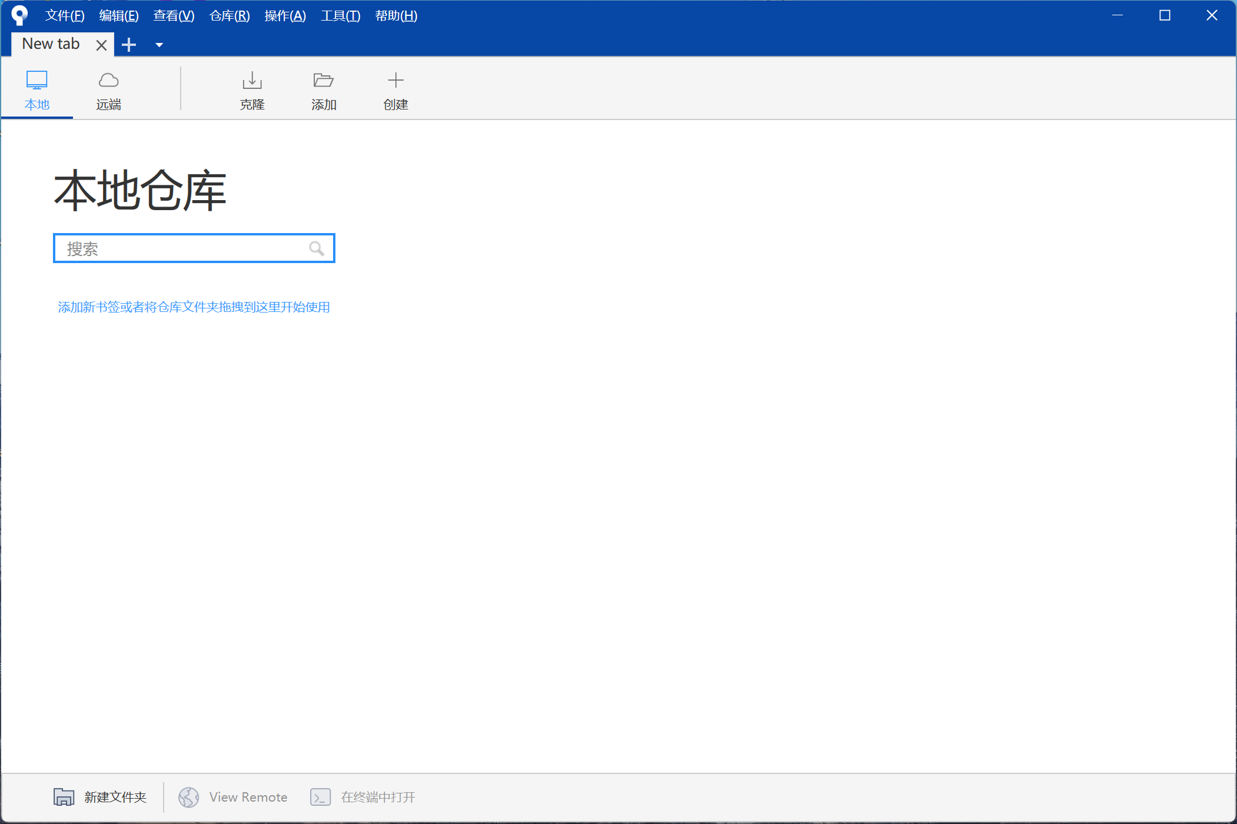Click the 添加新书签 hint link

(194, 307)
